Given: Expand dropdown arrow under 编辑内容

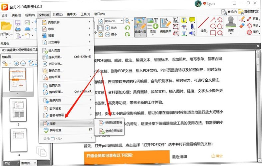Looking at the screenshot, I should coord(140,35).
